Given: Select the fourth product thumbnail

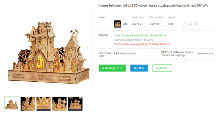Looking at the screenshot, I should click(x=59, y=104).
